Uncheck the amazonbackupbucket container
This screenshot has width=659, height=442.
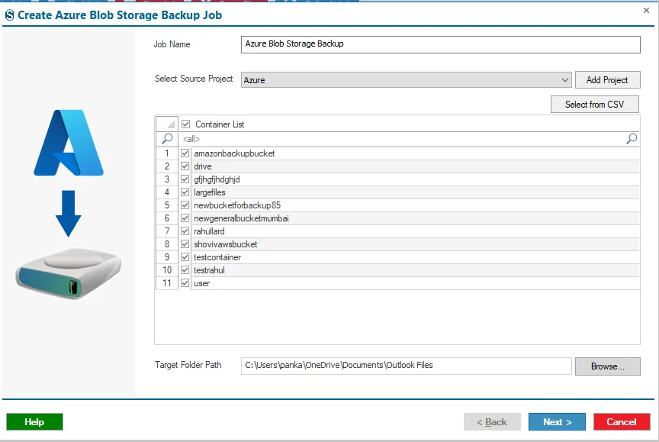(x=185, y=153)
